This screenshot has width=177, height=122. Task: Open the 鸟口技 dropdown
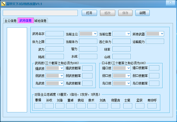[x=122, y=83]
